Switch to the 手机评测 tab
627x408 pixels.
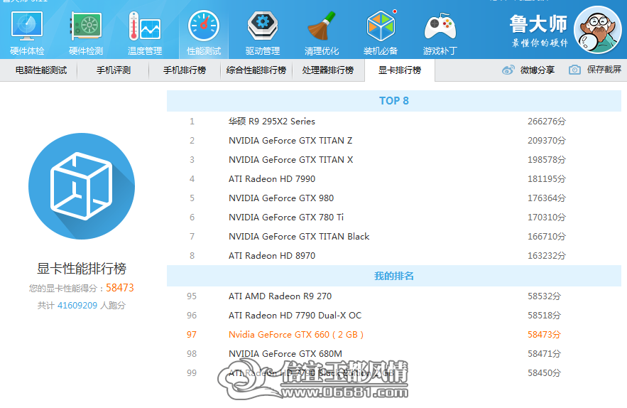point(114,70)
